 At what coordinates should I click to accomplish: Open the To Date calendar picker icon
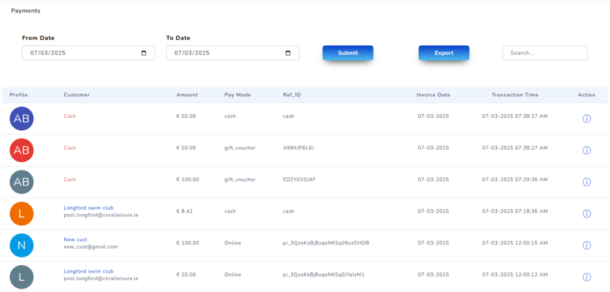click(x=288, y=53)
